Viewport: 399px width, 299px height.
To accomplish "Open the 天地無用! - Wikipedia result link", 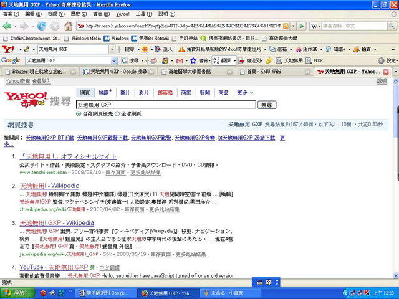I will coord(49,186).
